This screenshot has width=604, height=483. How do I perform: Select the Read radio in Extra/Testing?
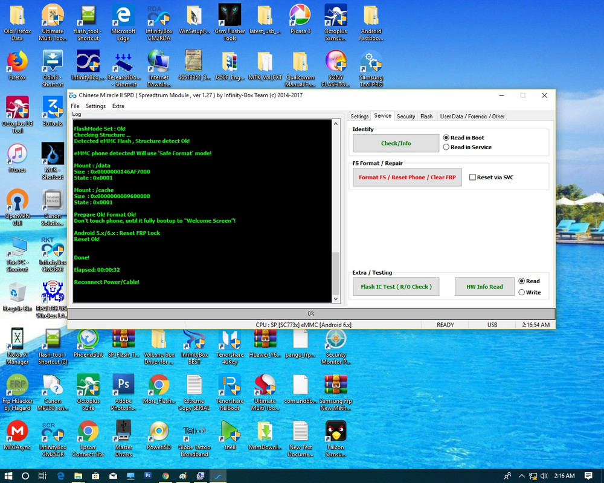click(x=522, y=281)
